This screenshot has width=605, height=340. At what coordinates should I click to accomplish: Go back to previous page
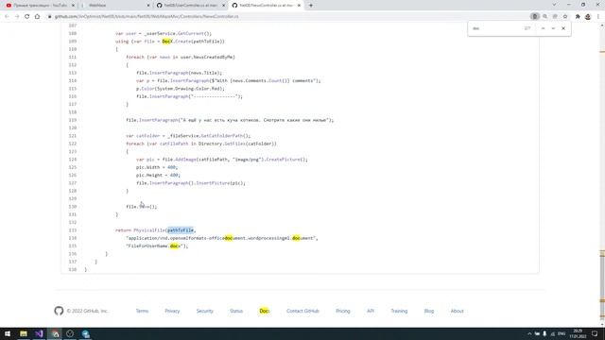click(7, 17)
